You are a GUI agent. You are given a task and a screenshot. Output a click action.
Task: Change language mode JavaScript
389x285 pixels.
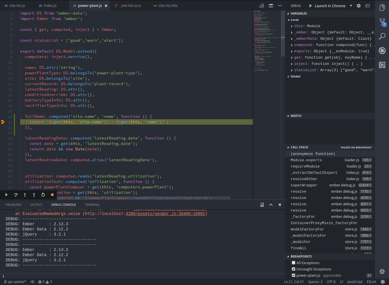[x=355, y=282]
